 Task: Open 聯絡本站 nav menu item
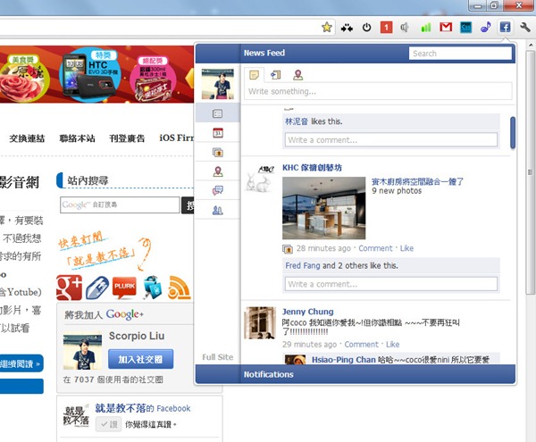point(77,138)
